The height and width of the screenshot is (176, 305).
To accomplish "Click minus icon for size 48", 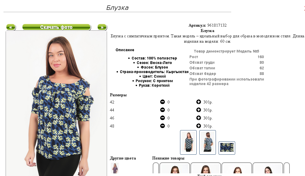I will tap(162, 126).
